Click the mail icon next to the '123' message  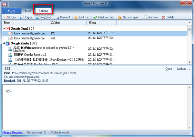click(x=10, y=33)
